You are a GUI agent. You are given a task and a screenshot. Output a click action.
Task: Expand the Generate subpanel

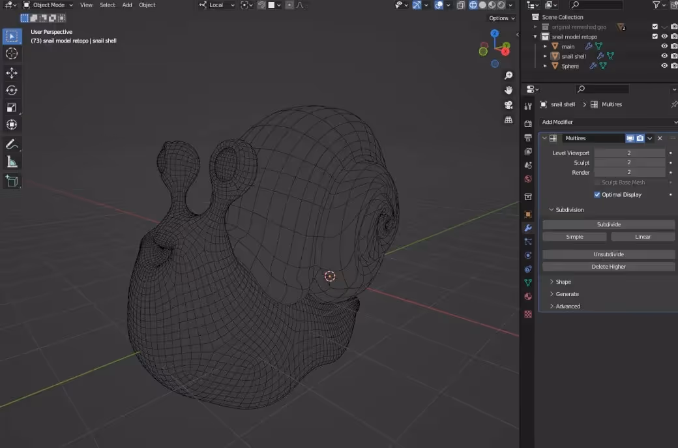552,294
